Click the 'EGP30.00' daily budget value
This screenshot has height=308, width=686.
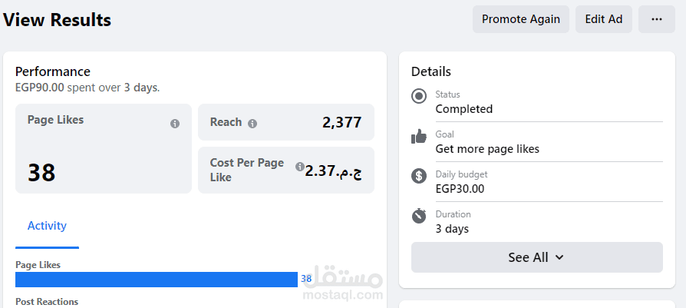[460, 189]
